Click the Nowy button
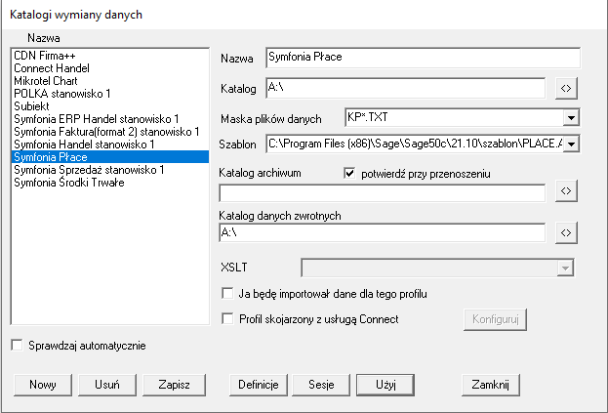Screen dimensions: 608x413 pyautogui.click(x=43, y=385)
